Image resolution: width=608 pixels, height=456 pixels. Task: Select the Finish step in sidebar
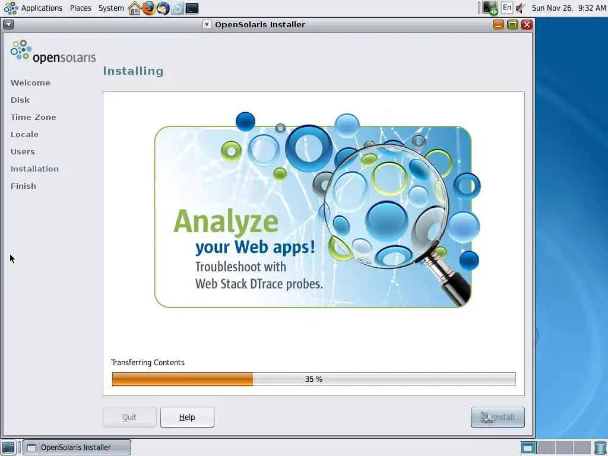[x=23, y=186]
